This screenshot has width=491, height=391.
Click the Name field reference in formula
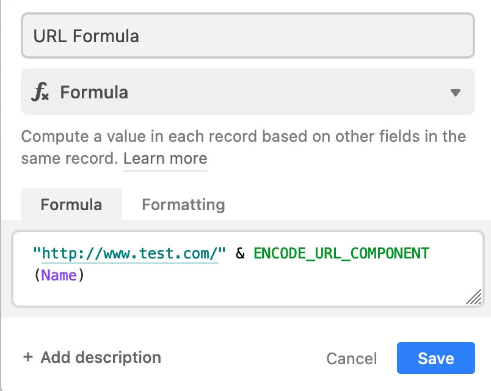[59, 276]
